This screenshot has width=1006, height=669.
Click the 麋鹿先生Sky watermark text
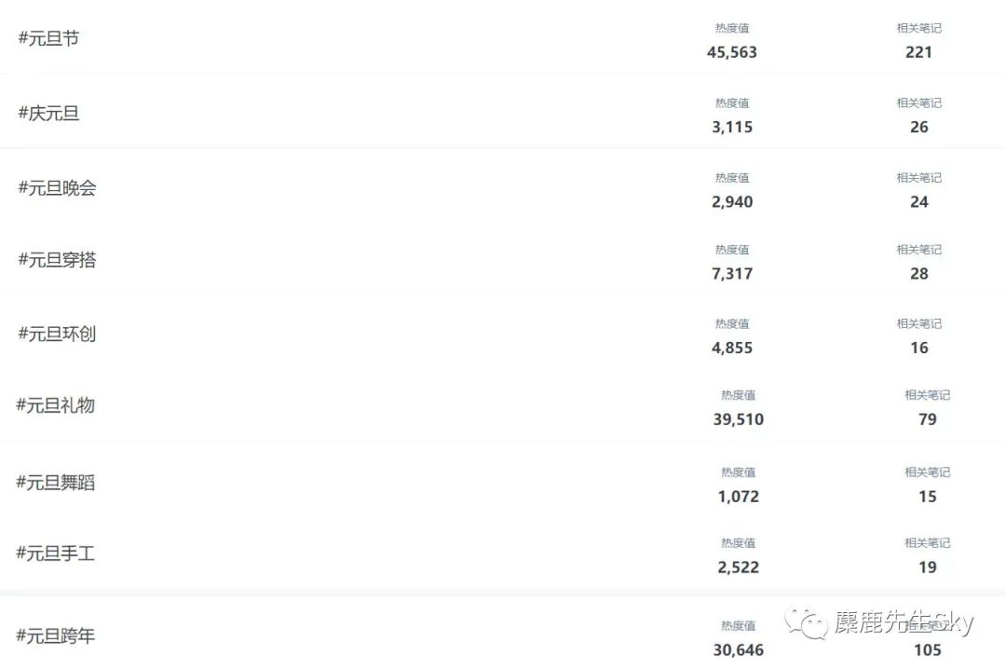[904, 622]
